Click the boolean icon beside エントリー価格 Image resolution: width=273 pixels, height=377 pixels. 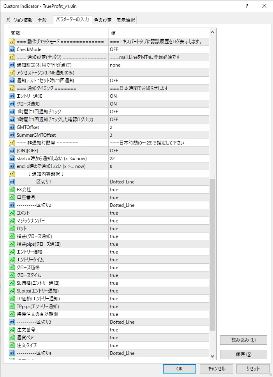click(12, 252)
